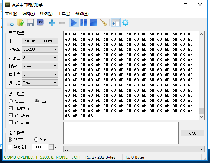Expand the 停止位 dropdown showing 1
210x163 pixels.
point(40,74)
